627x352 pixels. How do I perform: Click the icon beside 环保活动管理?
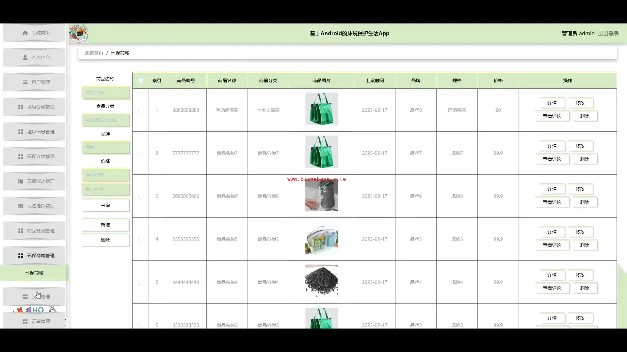click(21, 181)
